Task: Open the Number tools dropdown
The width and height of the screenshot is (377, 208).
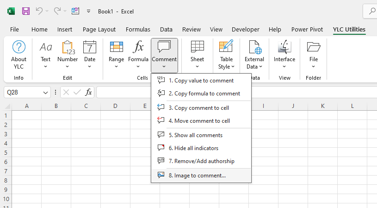Action: click(68, 55)
